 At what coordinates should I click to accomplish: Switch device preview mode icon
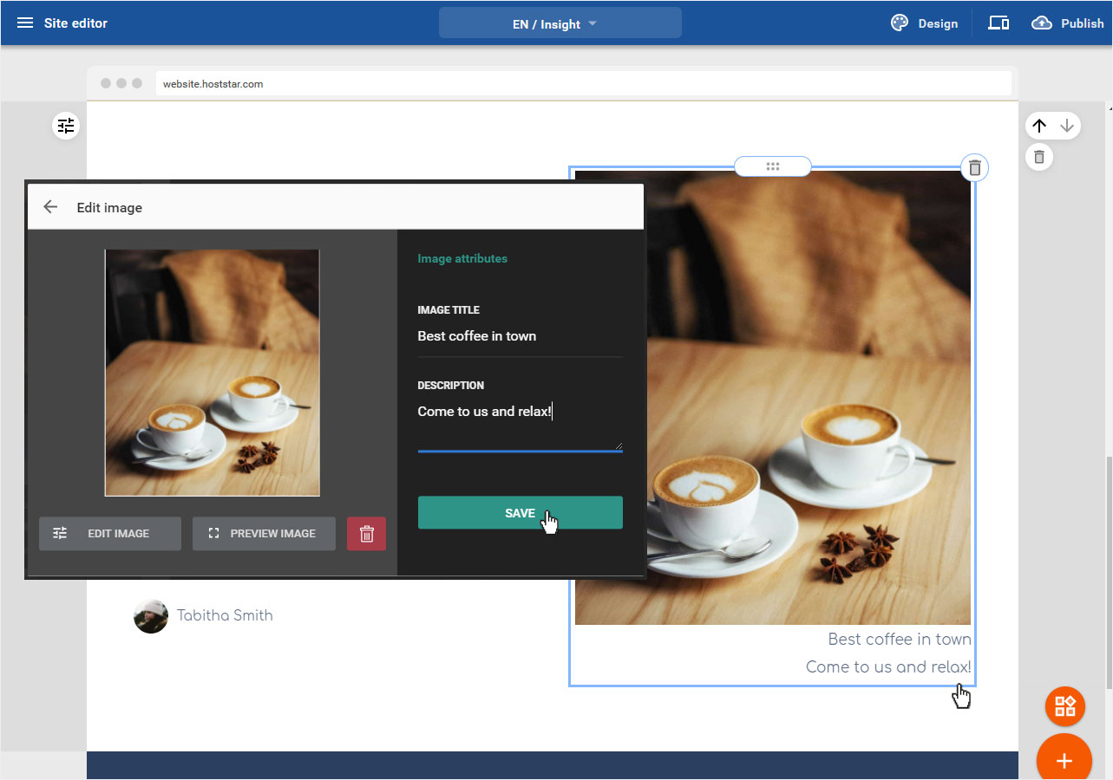coord(998,23)
